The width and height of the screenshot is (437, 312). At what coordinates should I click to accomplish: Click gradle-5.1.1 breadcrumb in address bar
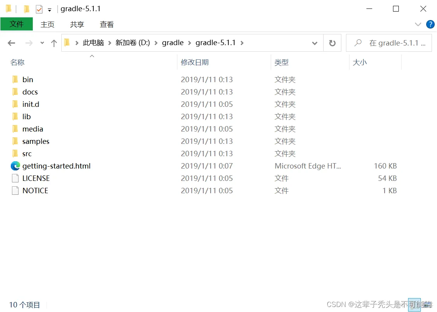(x=216, y=43)
